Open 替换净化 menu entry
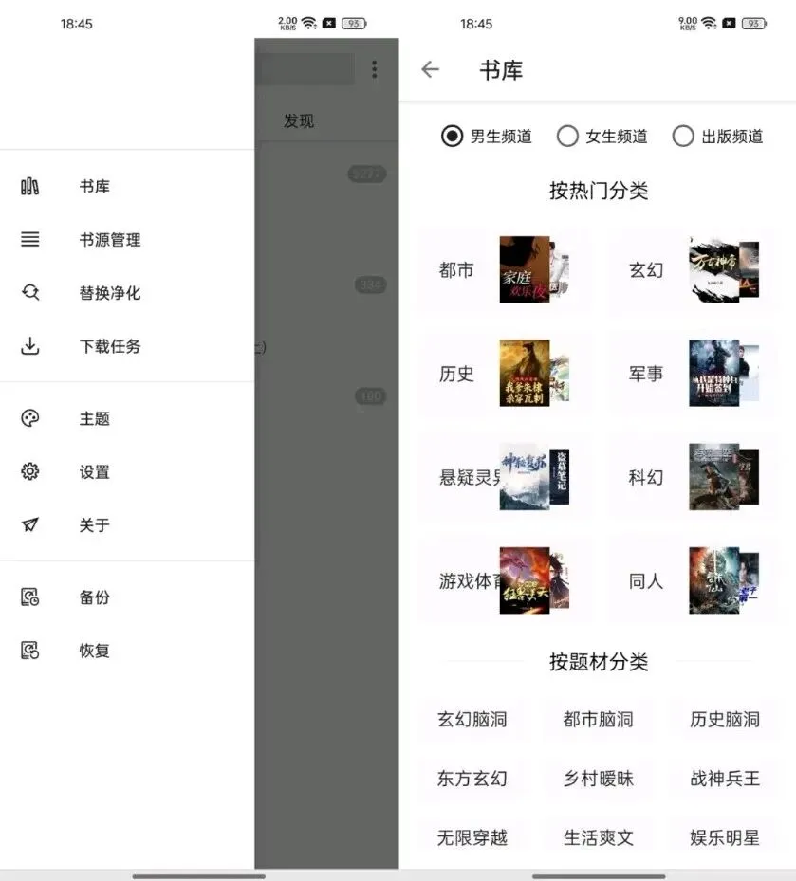 [x=127, y=292]
